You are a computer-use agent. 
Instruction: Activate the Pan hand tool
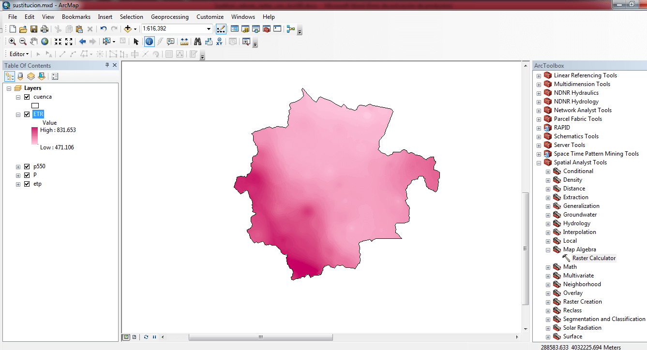pos(34,42)
